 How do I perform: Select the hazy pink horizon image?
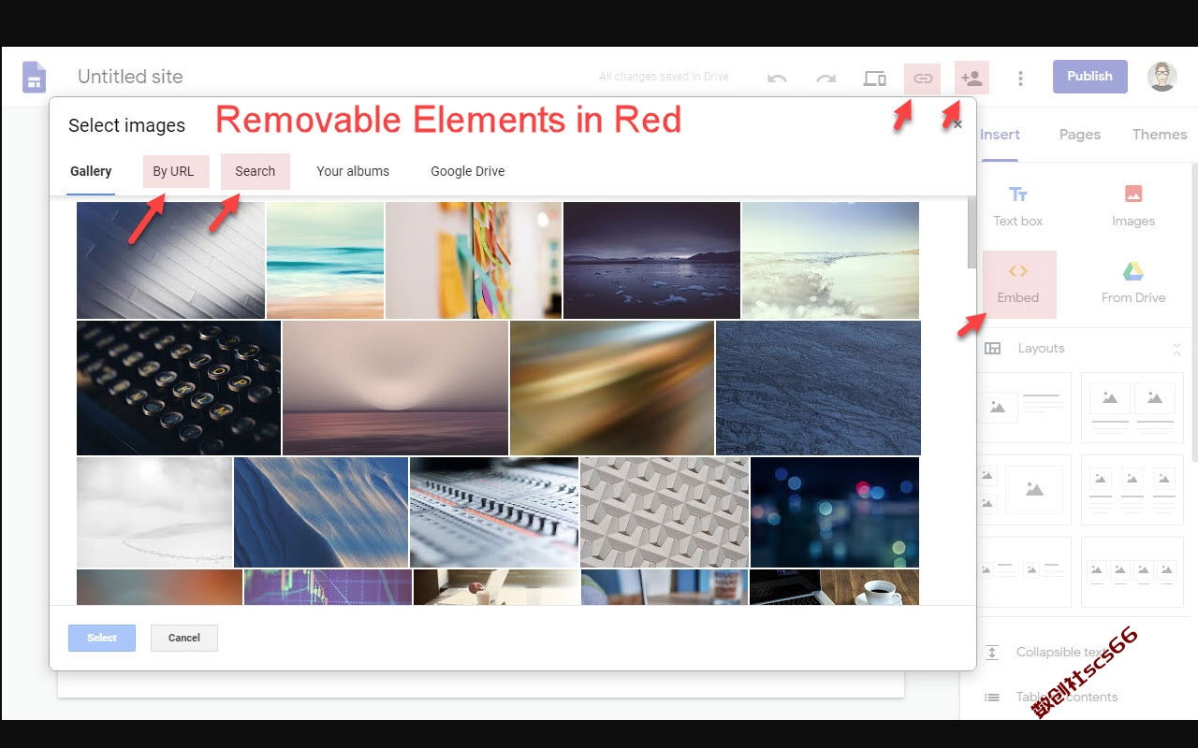tap(395, 388)
